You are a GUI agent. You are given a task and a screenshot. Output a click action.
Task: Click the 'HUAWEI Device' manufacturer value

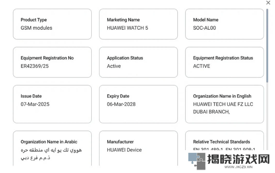[124, 150]
